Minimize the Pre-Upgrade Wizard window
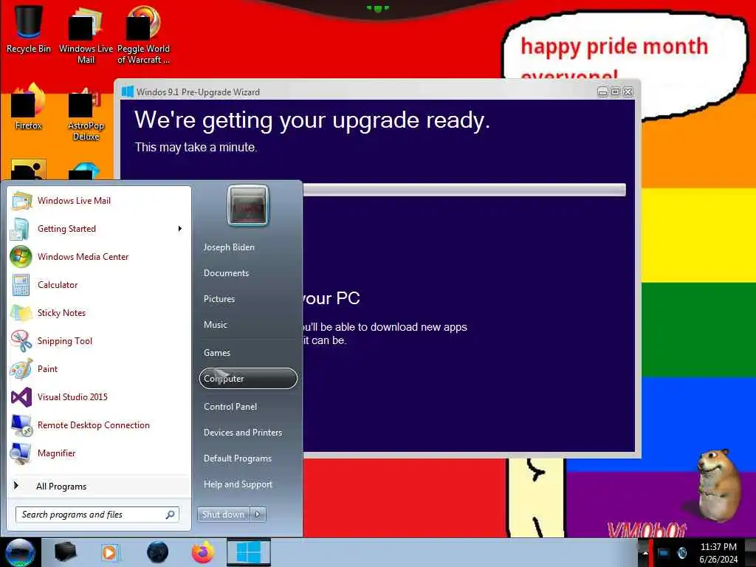Image resolution: width=756 pixels, height=567 pixels. pos(602,92)
